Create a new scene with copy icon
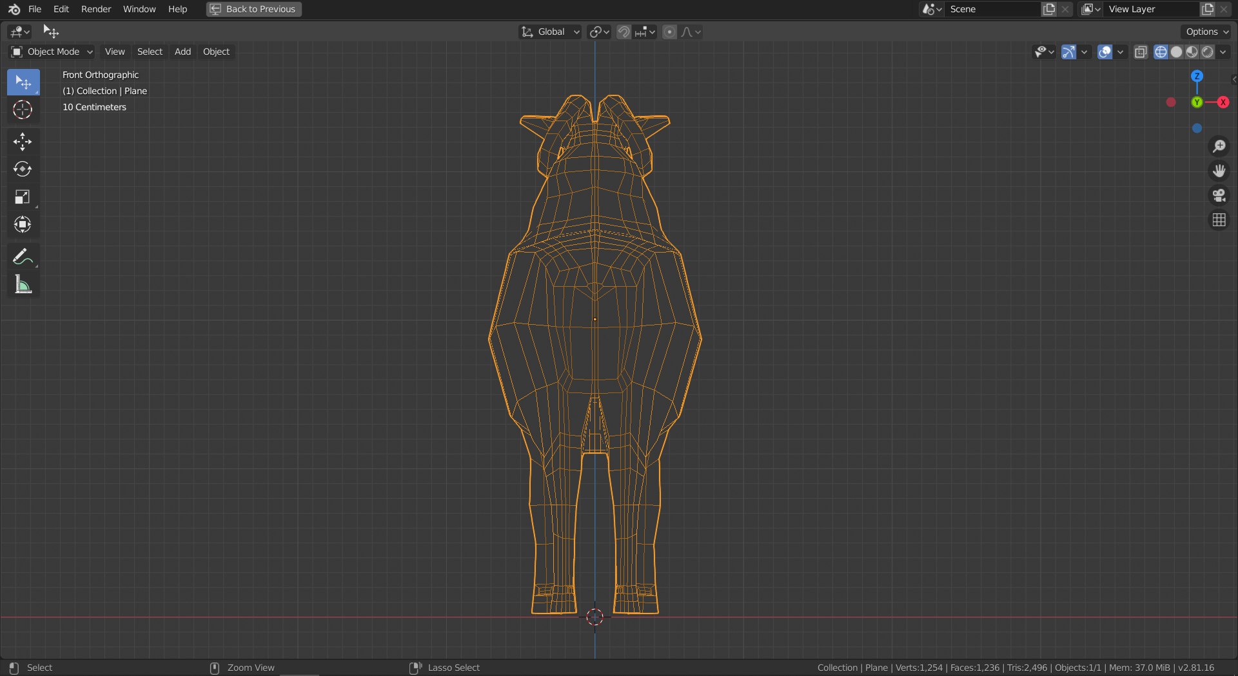 click(1050, 9)
